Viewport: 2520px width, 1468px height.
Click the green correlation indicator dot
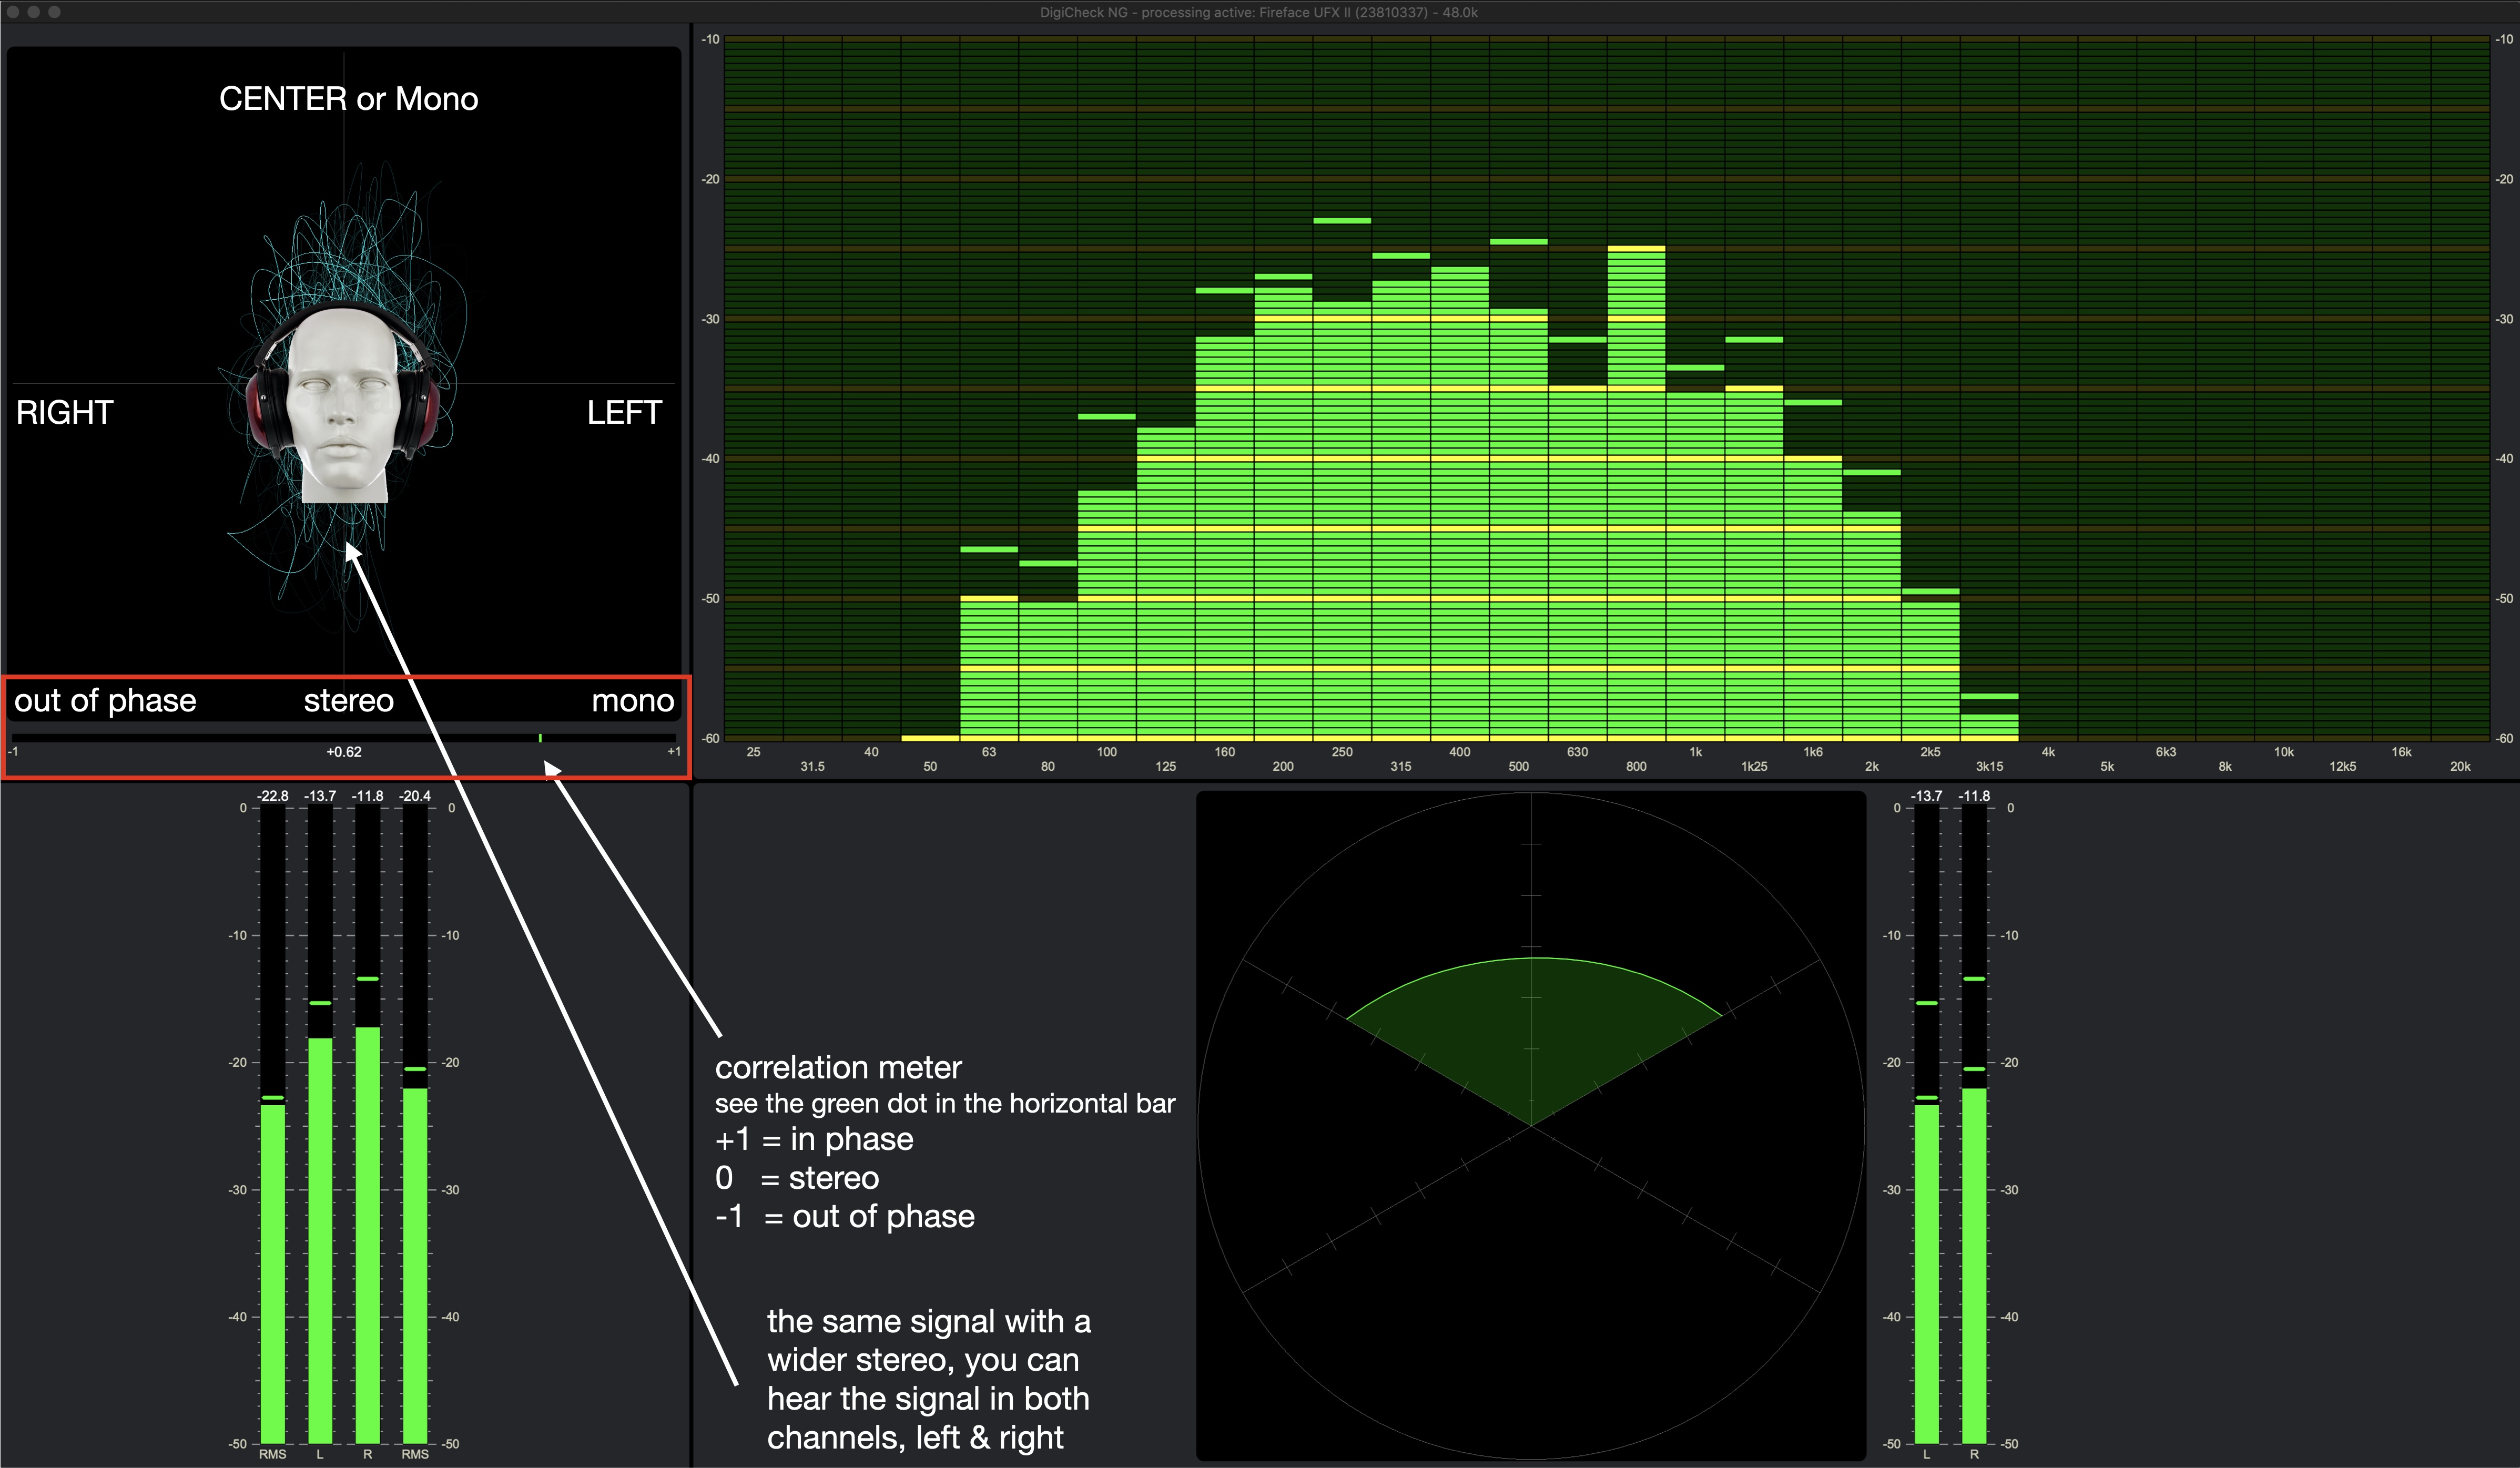[x=540, y=738]
